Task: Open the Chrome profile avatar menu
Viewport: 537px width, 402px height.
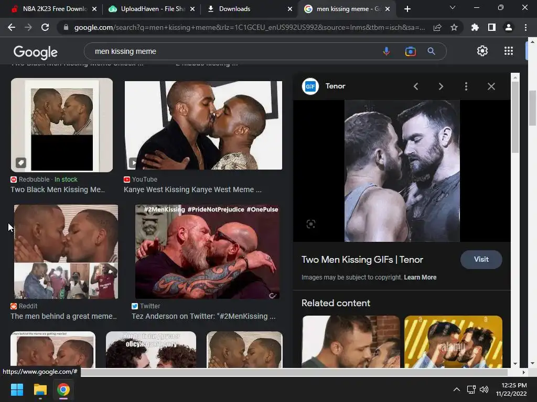Action: [x=509, y=27]
